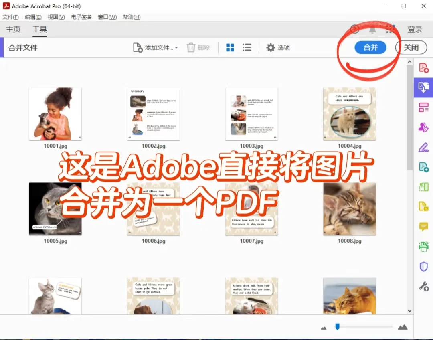Click the small mountain zoom-out icon
The image size is (433, 340).
[324, 328]
